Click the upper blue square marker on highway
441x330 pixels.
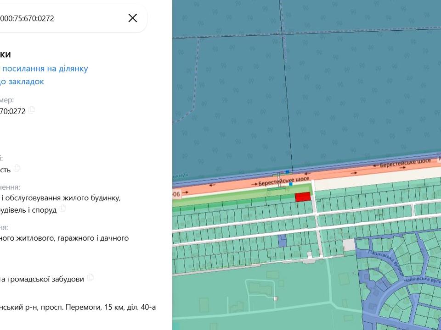[x=287, y=172]
